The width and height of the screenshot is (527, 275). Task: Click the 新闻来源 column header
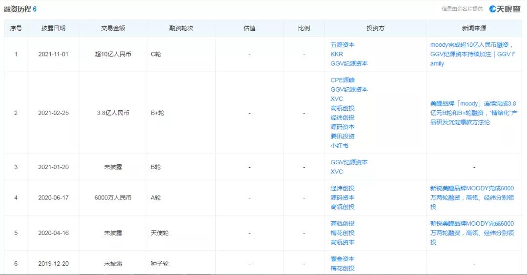coord(474,28)
